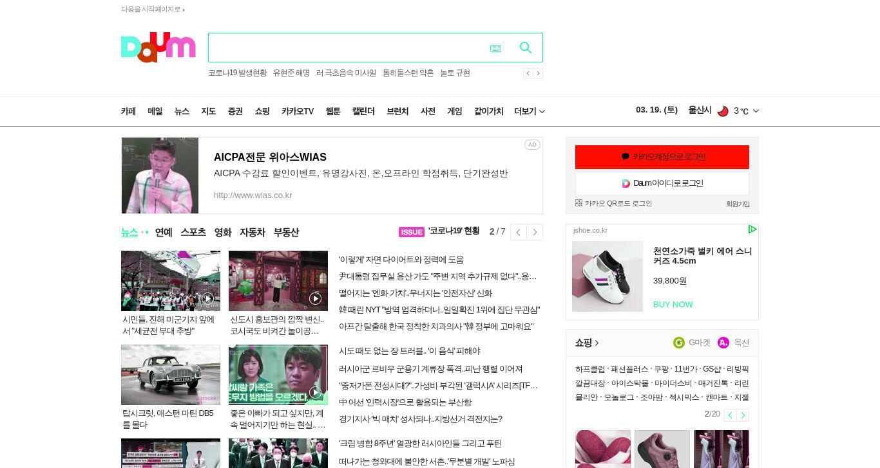Click trending term 놀토 규현
Viewport: 880px width, 468px height.
(x=455, y=73)
